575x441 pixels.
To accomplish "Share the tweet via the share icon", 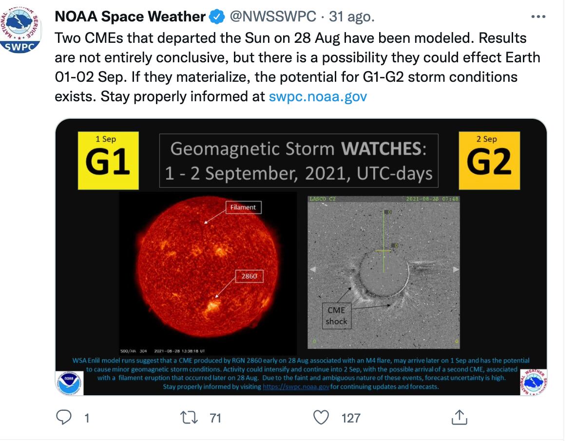I will pos(459,417).
